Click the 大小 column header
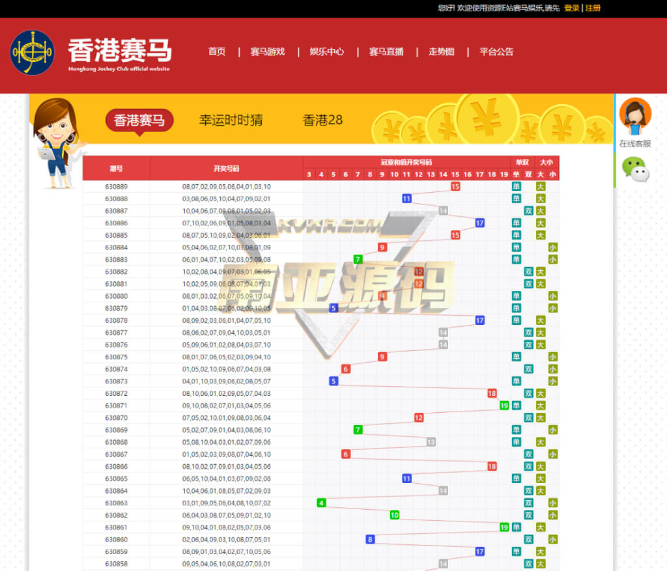 click(546, 162)
